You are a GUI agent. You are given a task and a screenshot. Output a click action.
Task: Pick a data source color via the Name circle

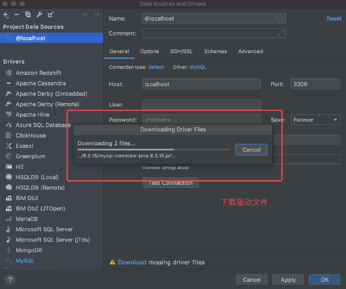(279, 18)
